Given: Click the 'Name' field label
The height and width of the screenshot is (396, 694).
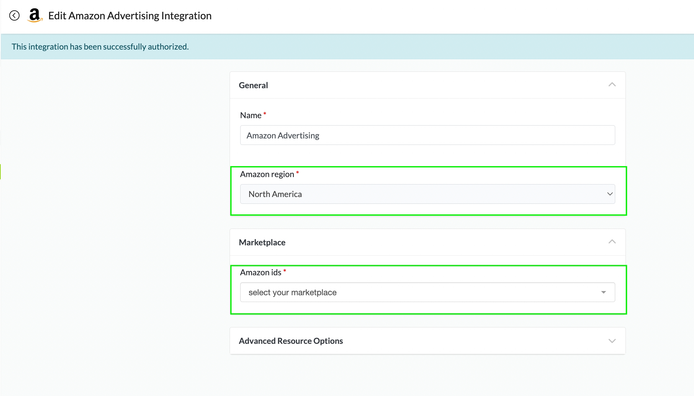Looking at the screenshot, I should point(251,115).
